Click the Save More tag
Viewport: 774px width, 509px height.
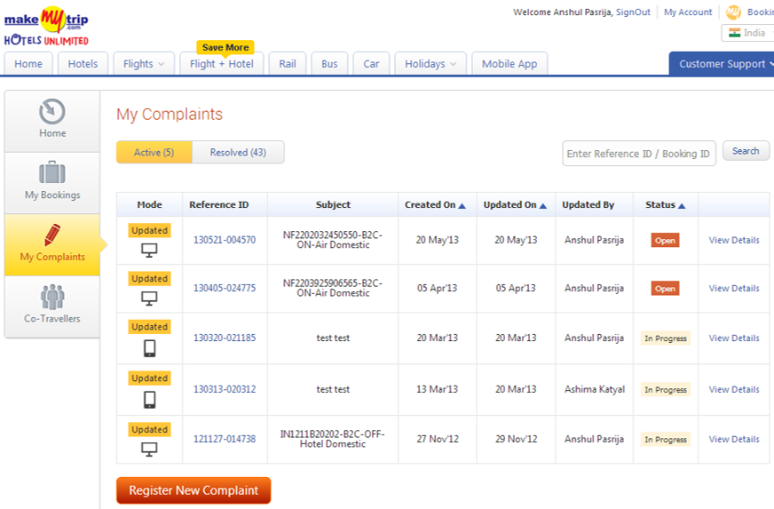click(225, 47)
